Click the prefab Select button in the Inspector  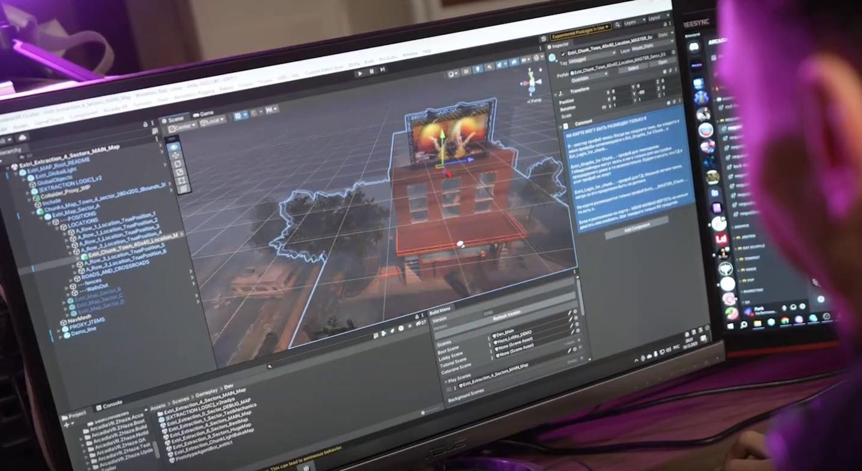(x=633, y=69)
